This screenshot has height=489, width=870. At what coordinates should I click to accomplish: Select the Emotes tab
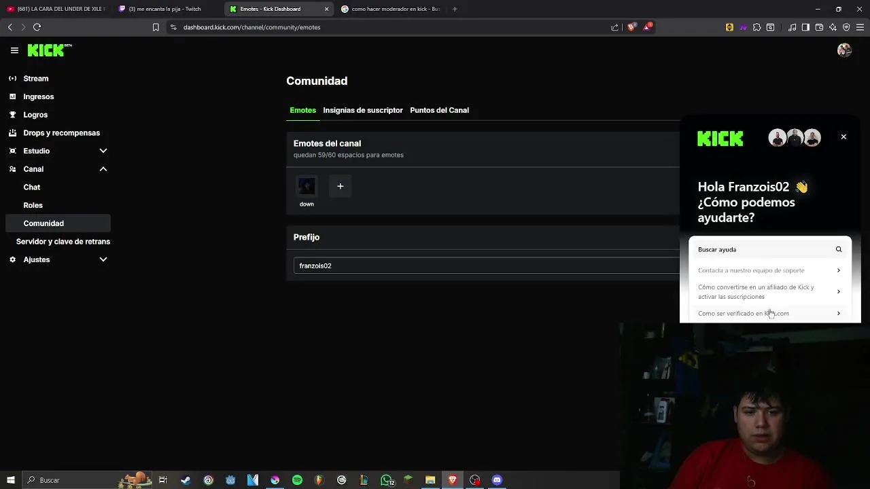click(302, 110)
